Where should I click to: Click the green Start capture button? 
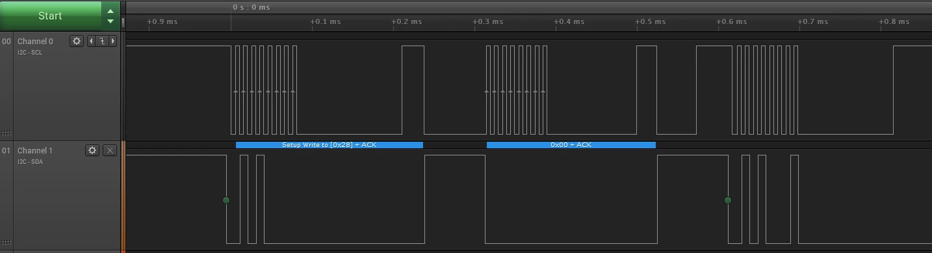tap(51, 16)
